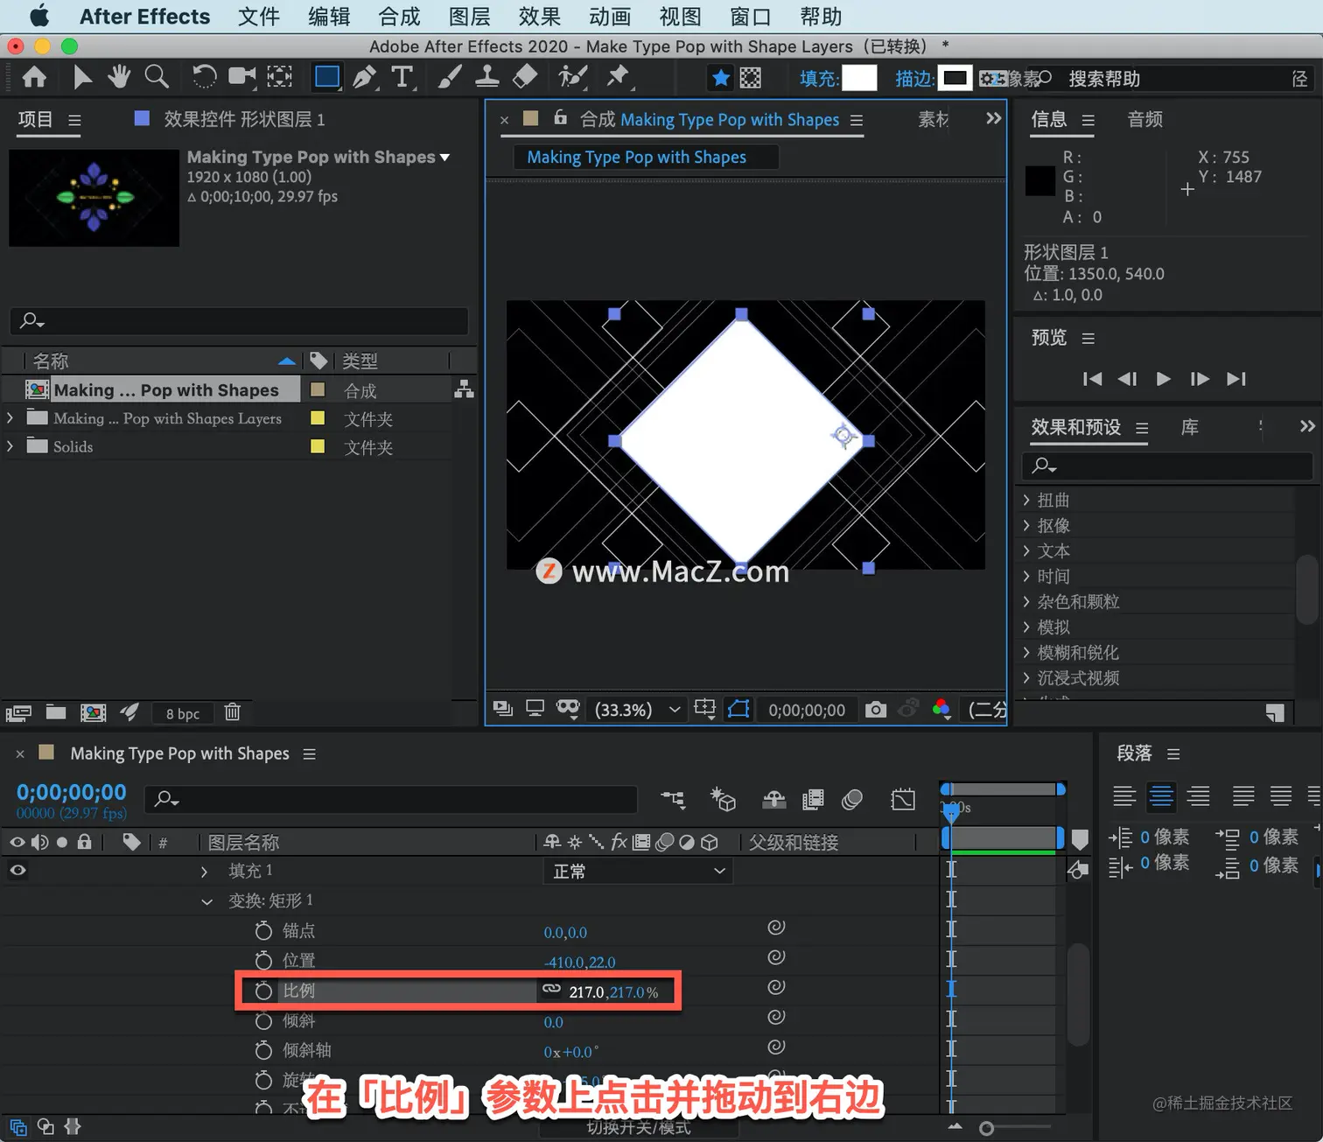This screenshot has height=1142, width=1323.
Task: Toggle stopwatch for 倾斜 property
Action: click(263, 1021)
